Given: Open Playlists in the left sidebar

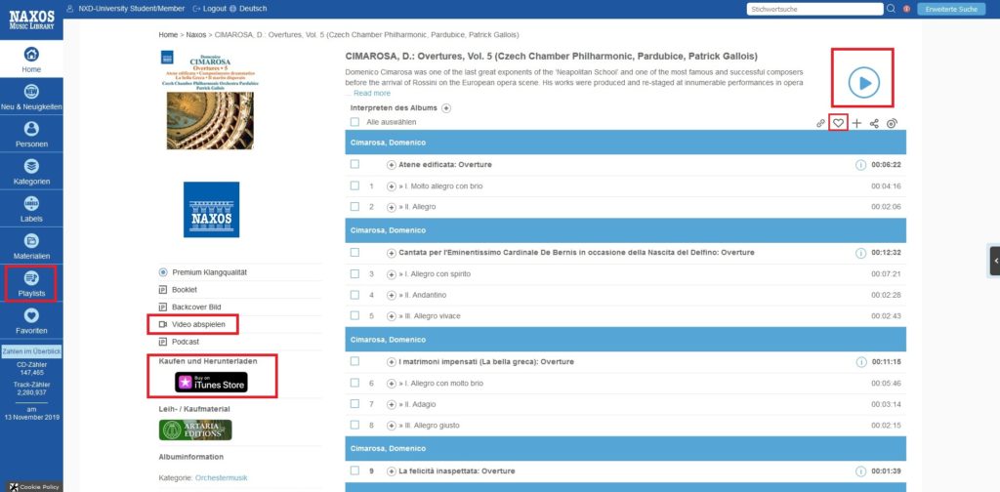Looking at the screenshot, I should (x=31, y=283).
